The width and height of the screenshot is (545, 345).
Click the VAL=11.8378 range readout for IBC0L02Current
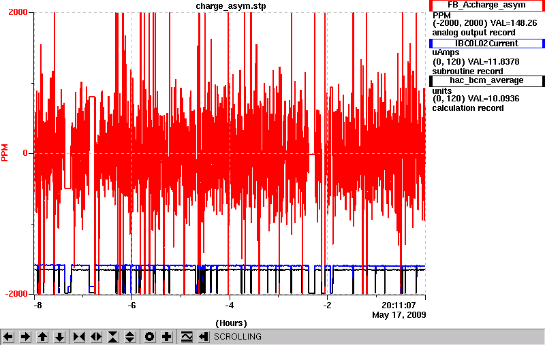click(x=476, y=62)
